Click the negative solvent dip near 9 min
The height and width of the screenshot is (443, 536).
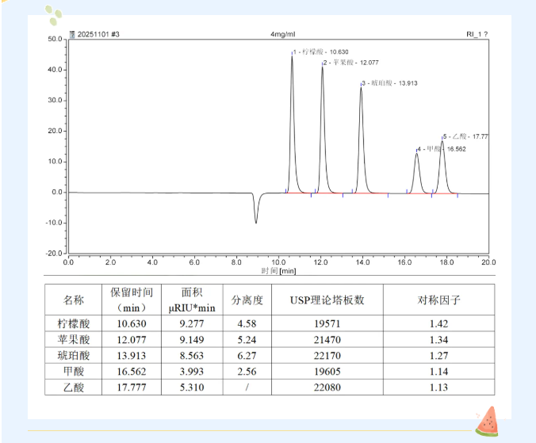(x=255, y=212)
